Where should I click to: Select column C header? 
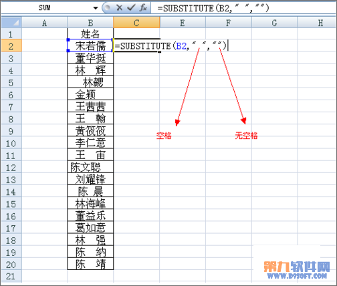pyautogui.click(x=136, y=23)
